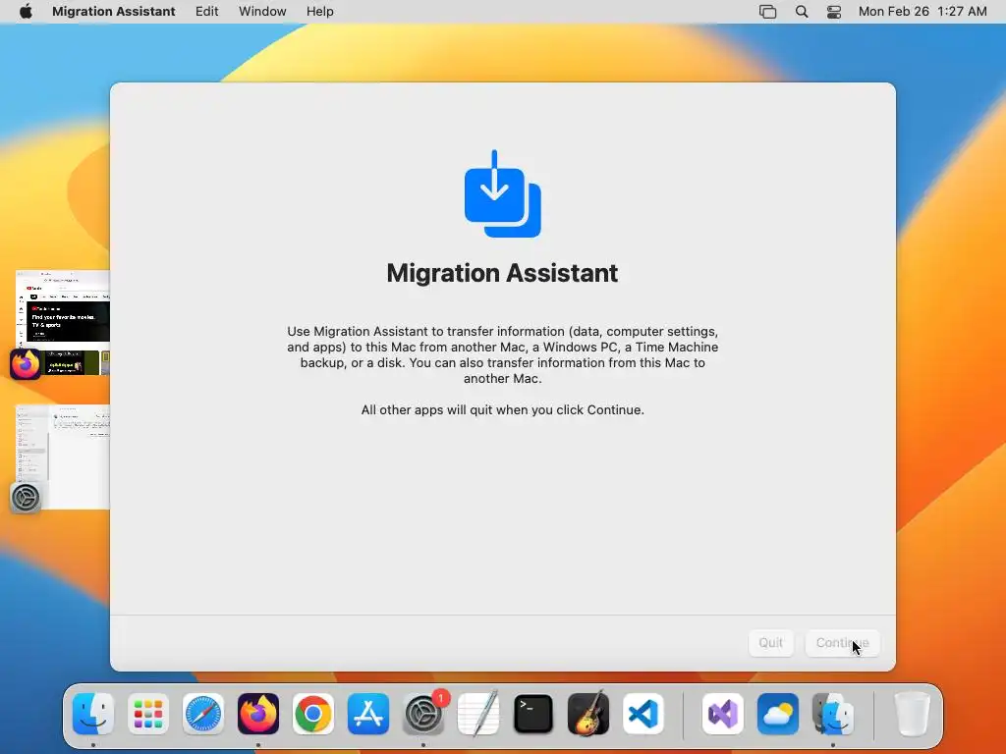The height and width of the screenshot is (754, 1006).
Task: Switch to Firefox window thumbnail in Stage Manager
Action: [x=63, y=322]
